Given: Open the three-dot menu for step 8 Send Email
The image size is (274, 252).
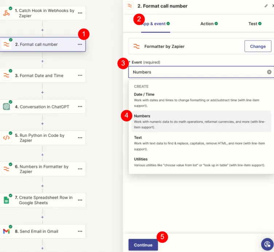Looking at the screenshot, I should [x=80, y=231].
